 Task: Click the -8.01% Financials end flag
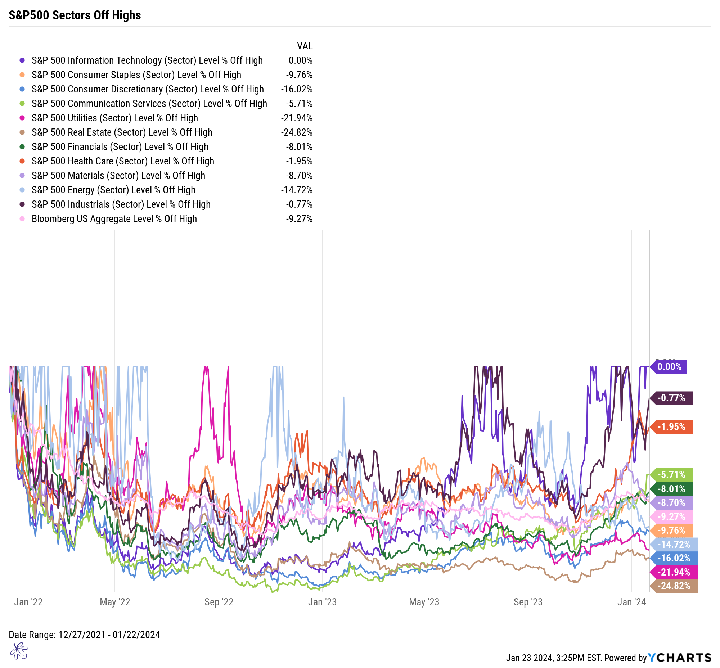tap(671, 489)
